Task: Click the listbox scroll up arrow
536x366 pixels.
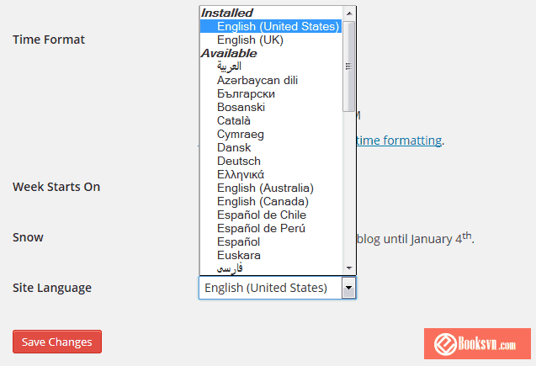Action: pyautogui.click(x=349, y=13)
